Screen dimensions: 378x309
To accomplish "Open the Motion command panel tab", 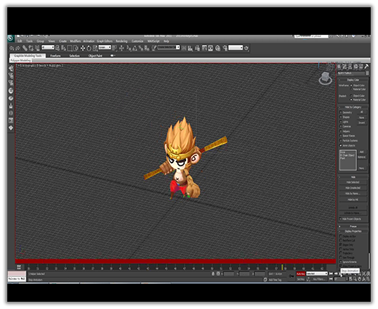I will tap(355, 67).
